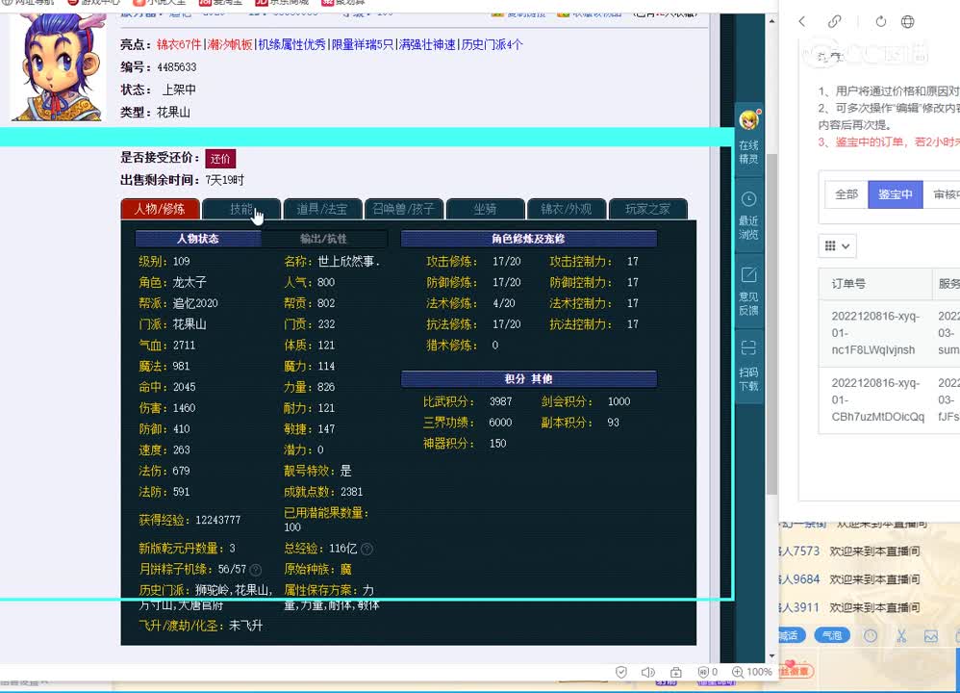Click the 角色修炼及宠修 section header

tap(528, 239)
